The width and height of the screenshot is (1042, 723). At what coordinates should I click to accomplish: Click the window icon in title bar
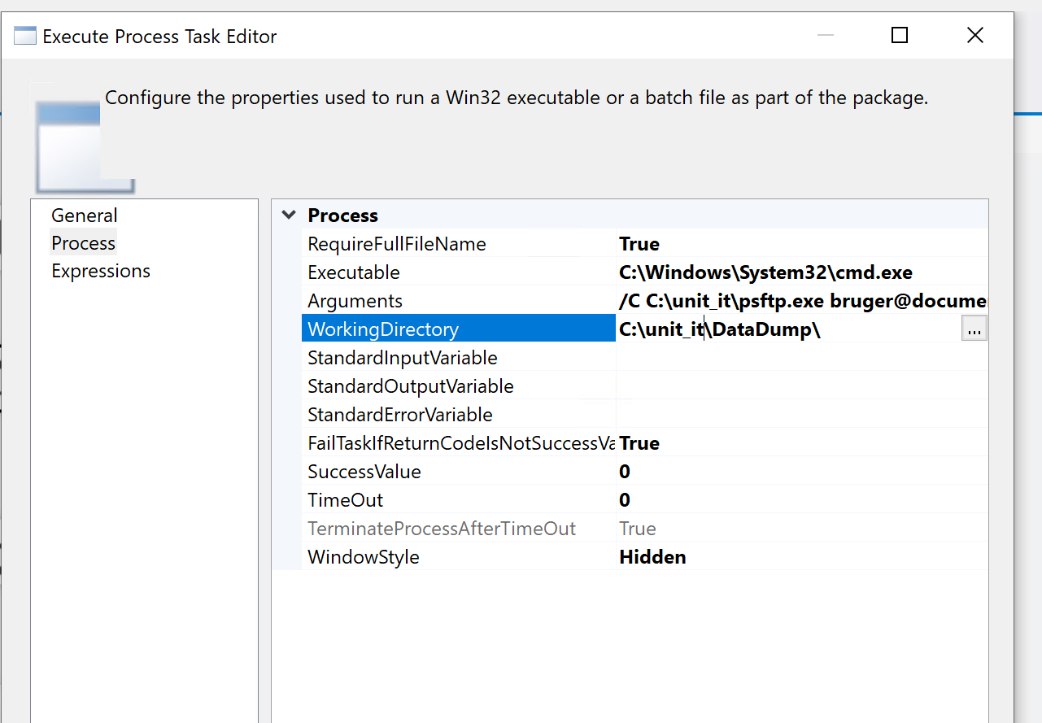click(x=25, y=36)
